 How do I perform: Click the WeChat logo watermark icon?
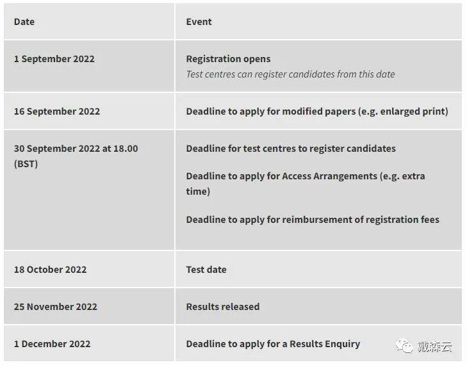(x=404, y=347)
